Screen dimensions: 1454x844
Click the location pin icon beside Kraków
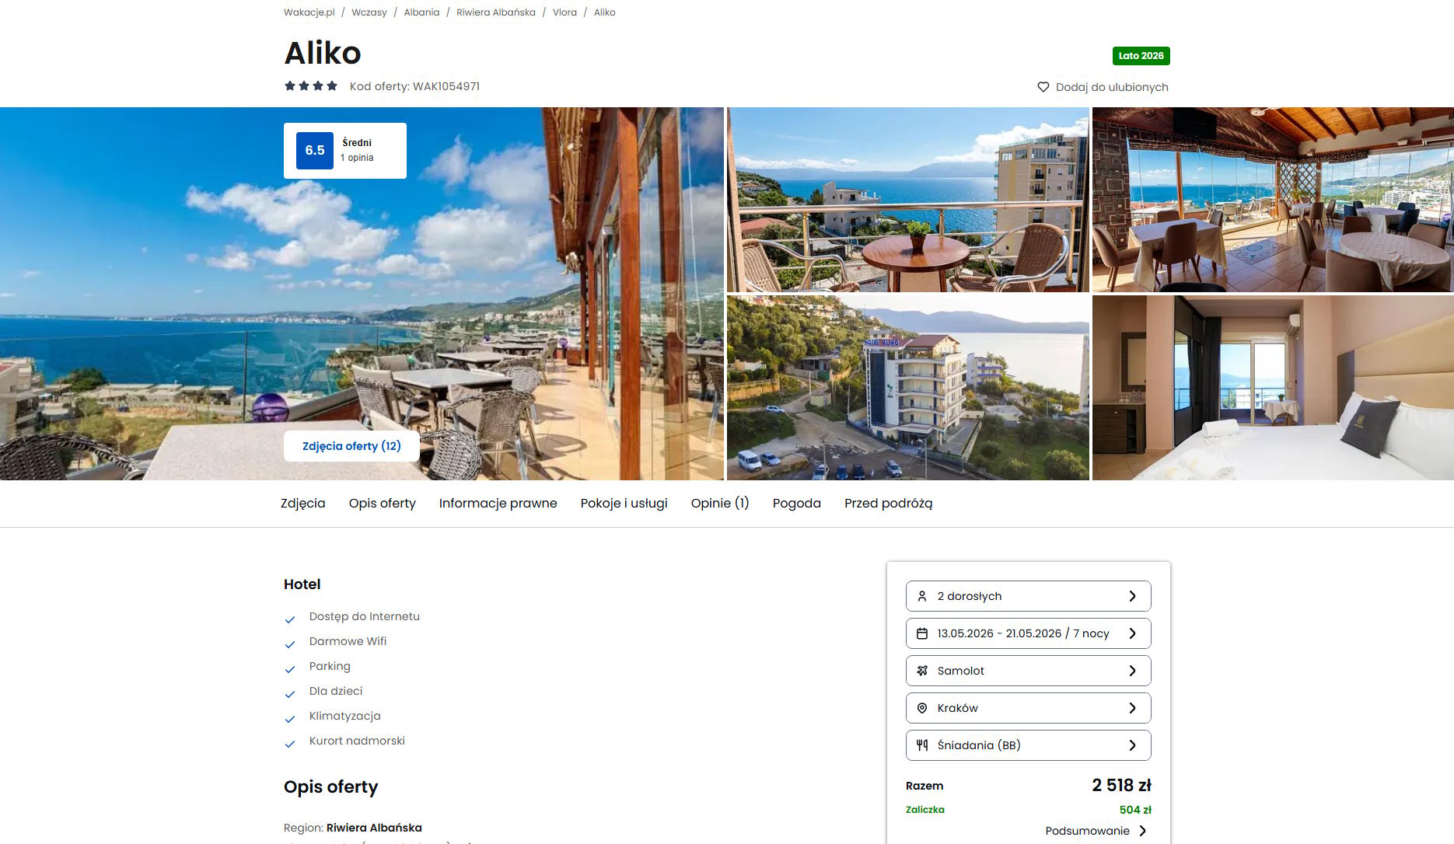(922, 708)
